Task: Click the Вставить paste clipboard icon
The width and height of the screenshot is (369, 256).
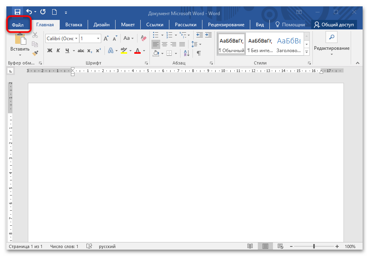Action: [20, 39]
